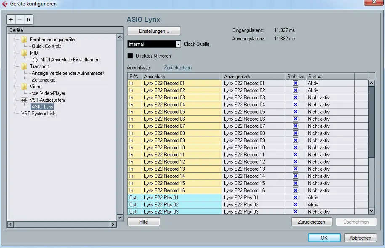The image size is (385, 248).
Task: Click the Transport folder icon
Action: point(24,66)
